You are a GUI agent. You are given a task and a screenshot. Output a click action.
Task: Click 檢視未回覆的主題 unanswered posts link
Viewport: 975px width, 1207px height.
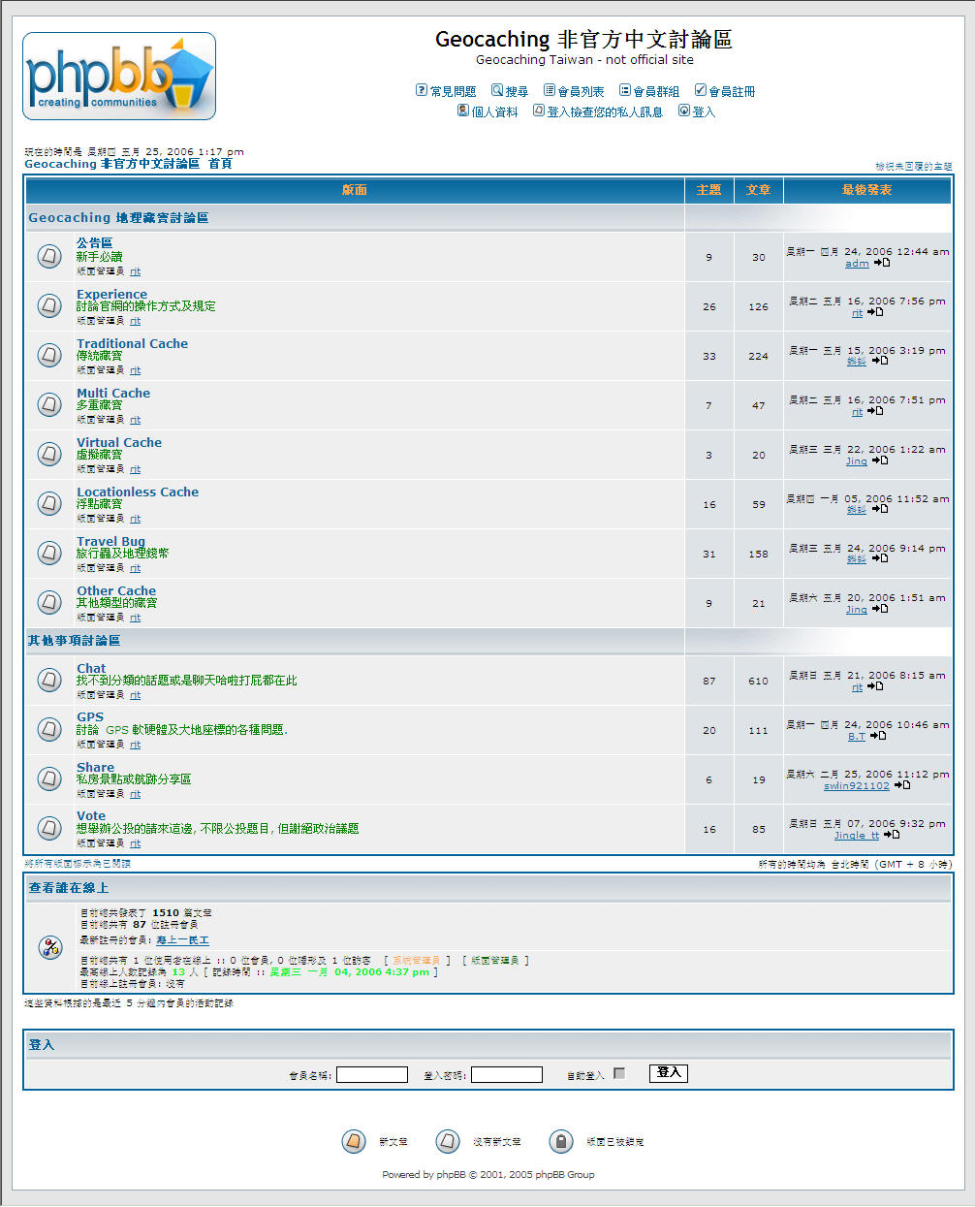tap(914, 167)
